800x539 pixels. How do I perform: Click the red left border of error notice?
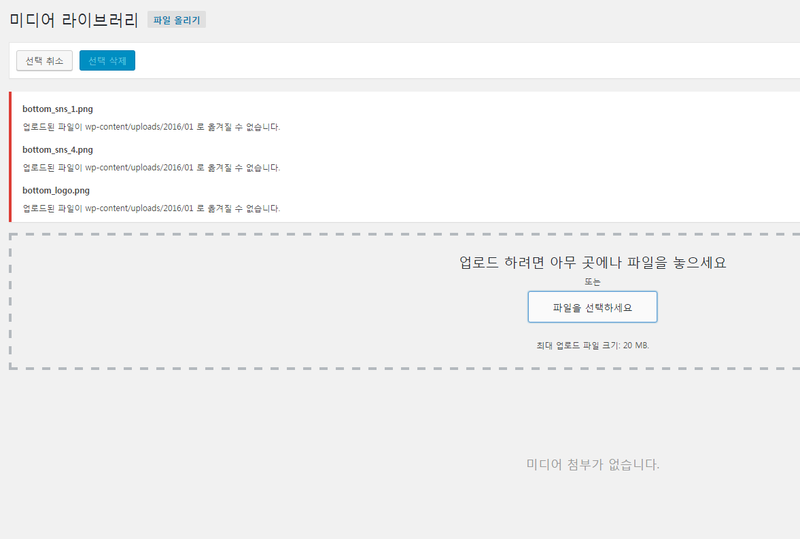[10, 157]
